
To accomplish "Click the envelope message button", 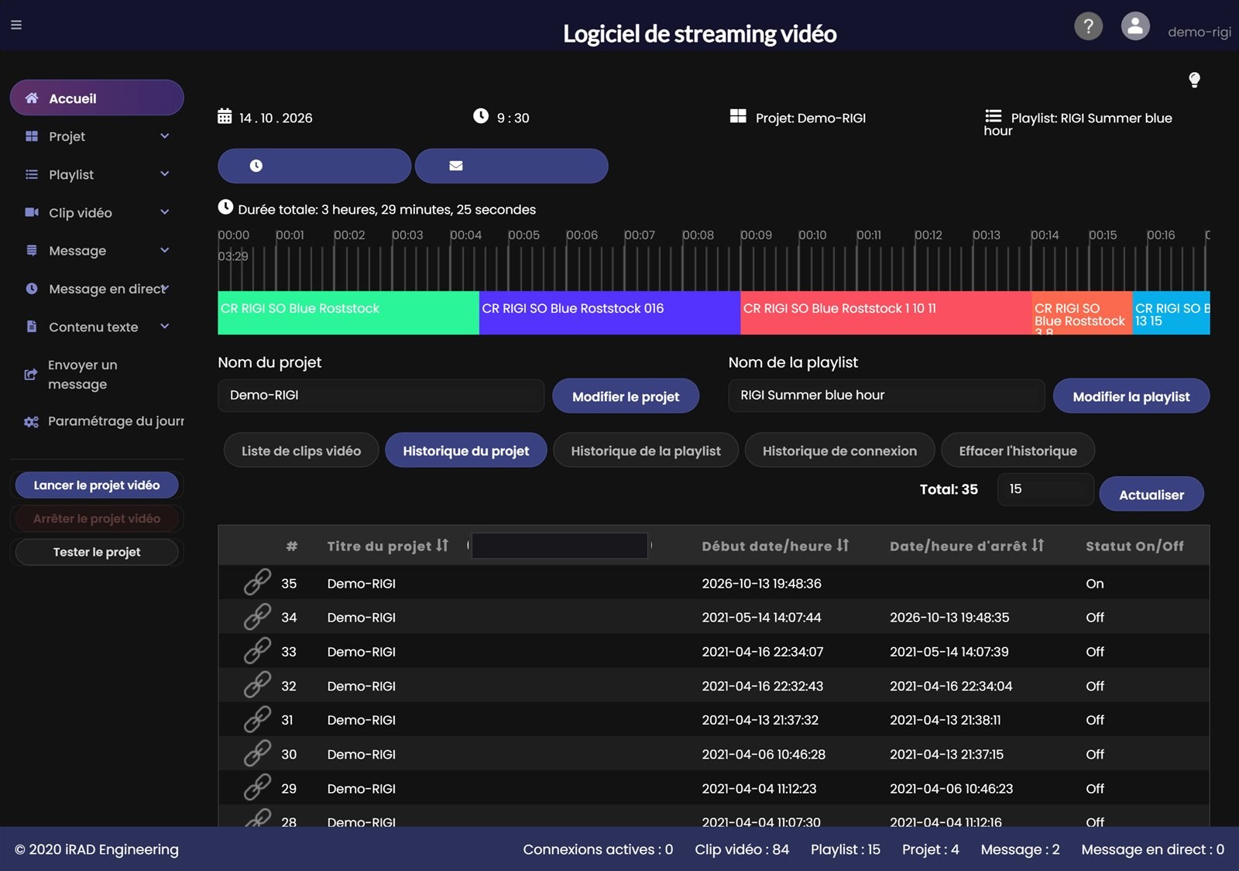I will click(x=511, y=166).
